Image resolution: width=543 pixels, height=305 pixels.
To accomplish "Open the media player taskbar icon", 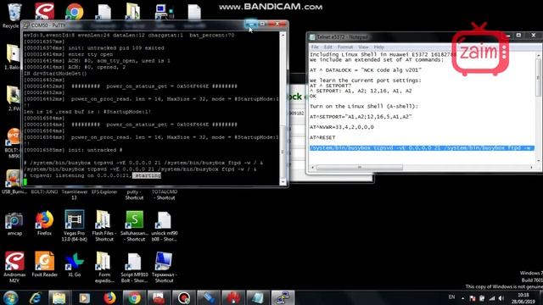I will pyautogui.click(x=84, y=297).
